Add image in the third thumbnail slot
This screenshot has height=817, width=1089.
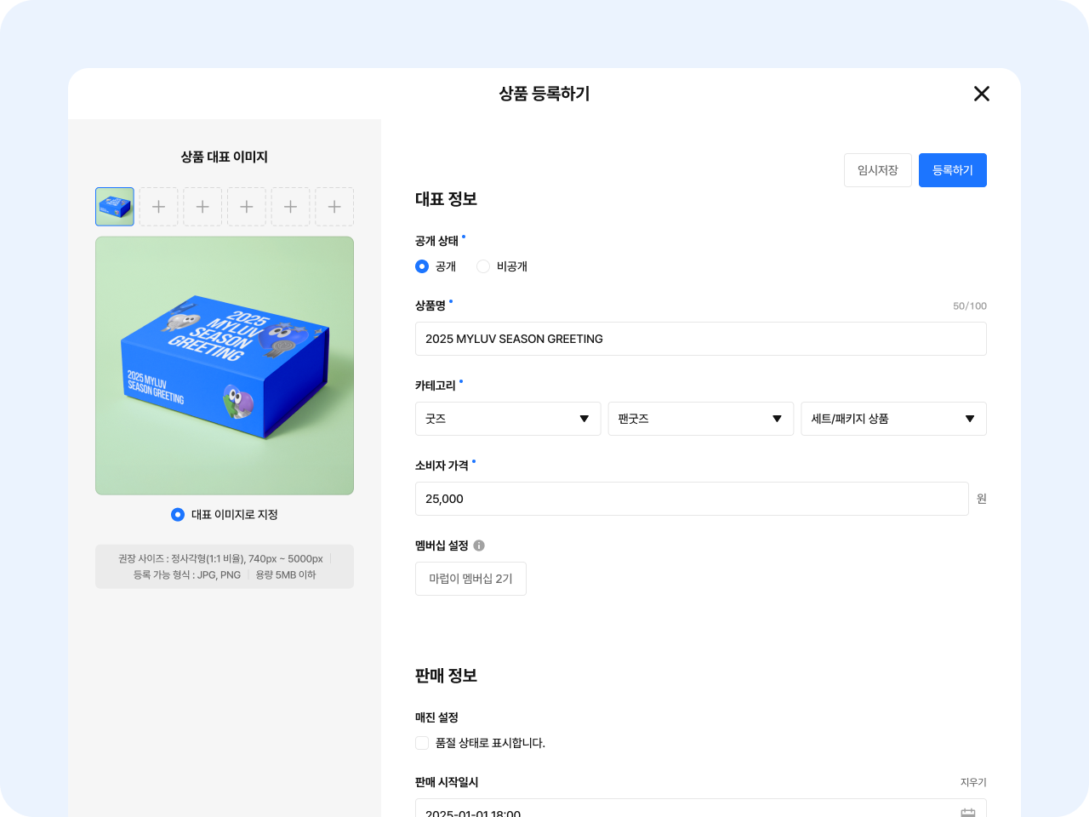click(x=202, y=207)
